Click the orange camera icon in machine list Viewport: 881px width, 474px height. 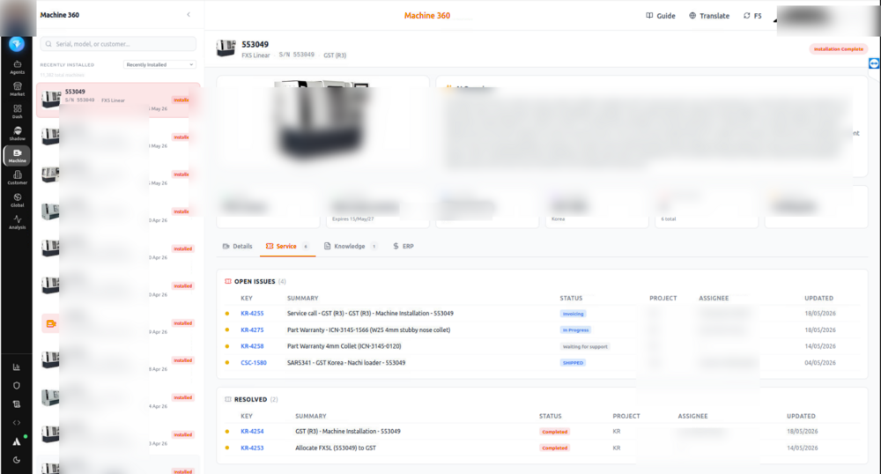click(x=50, y=323)
